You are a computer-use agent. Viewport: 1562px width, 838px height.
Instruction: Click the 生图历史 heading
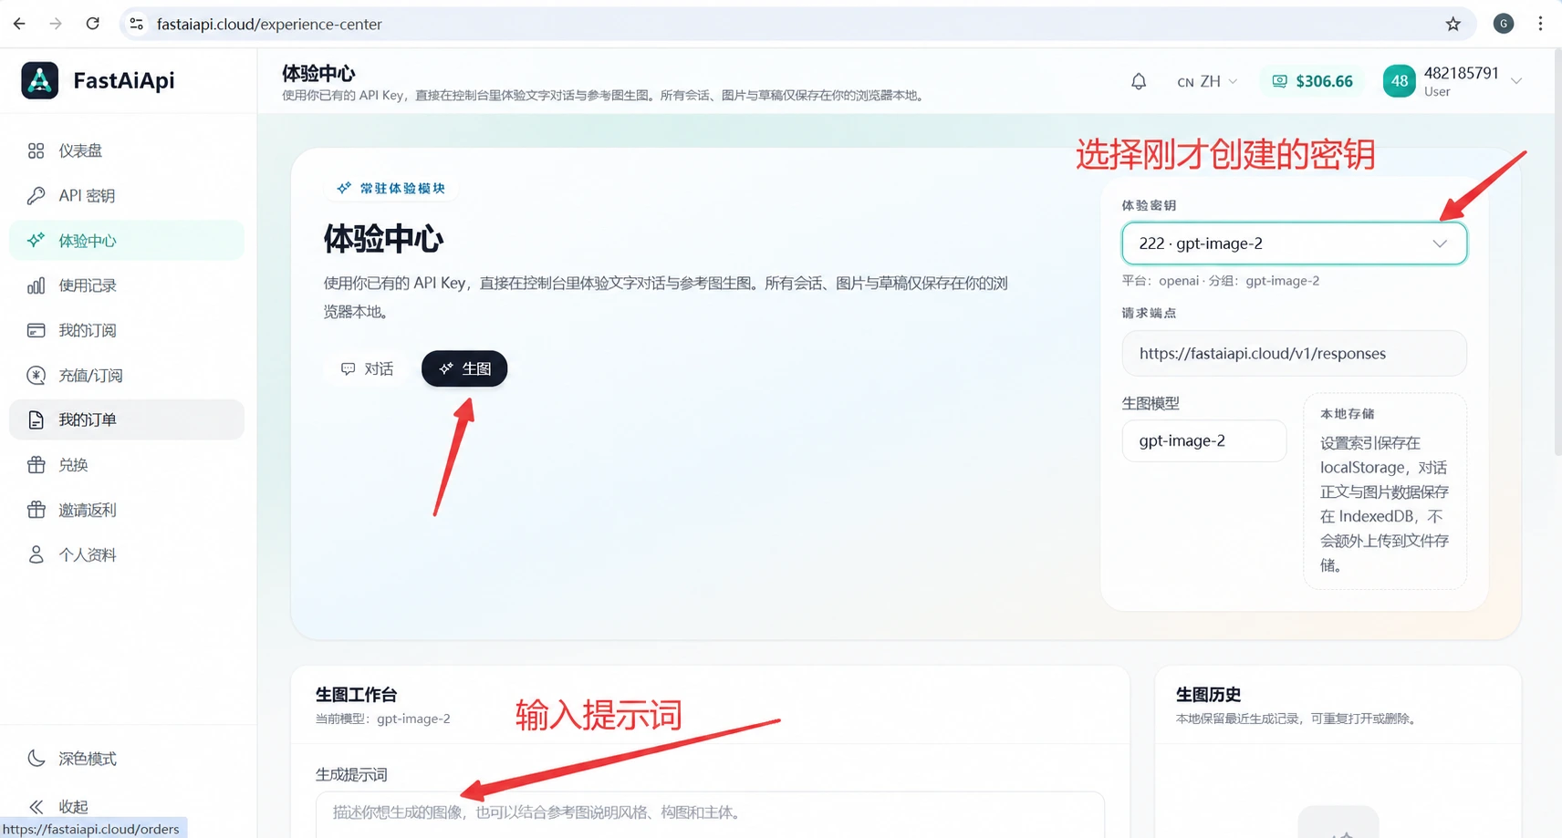(x=1208, y=695)
